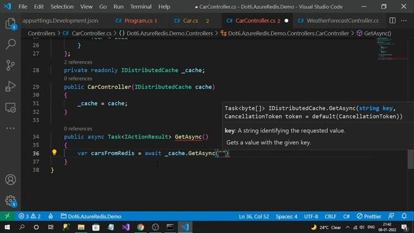This screenshot has width=414, height=233.
Task: Click the feedback icon in the status bar
Action: point(391,216)
